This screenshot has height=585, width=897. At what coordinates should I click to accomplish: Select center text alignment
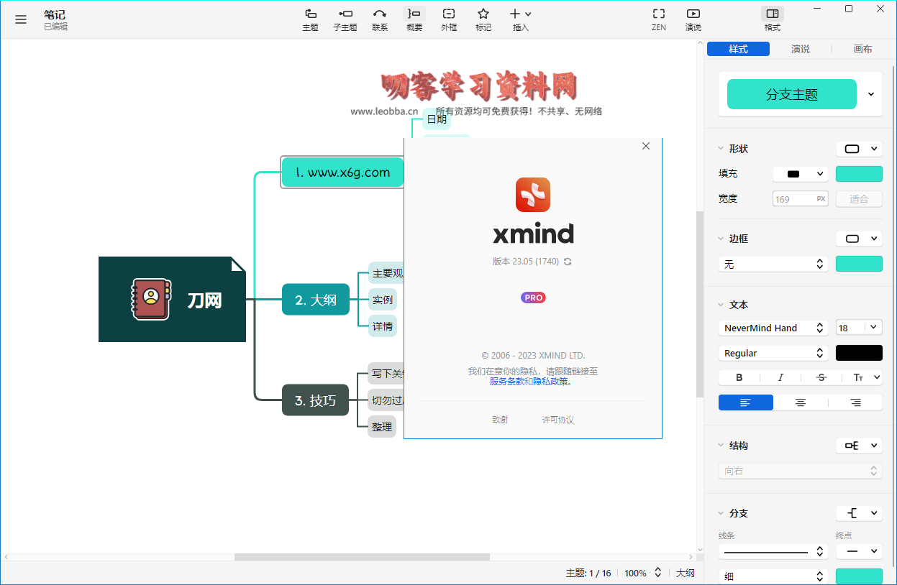click(x=800, y=402)
